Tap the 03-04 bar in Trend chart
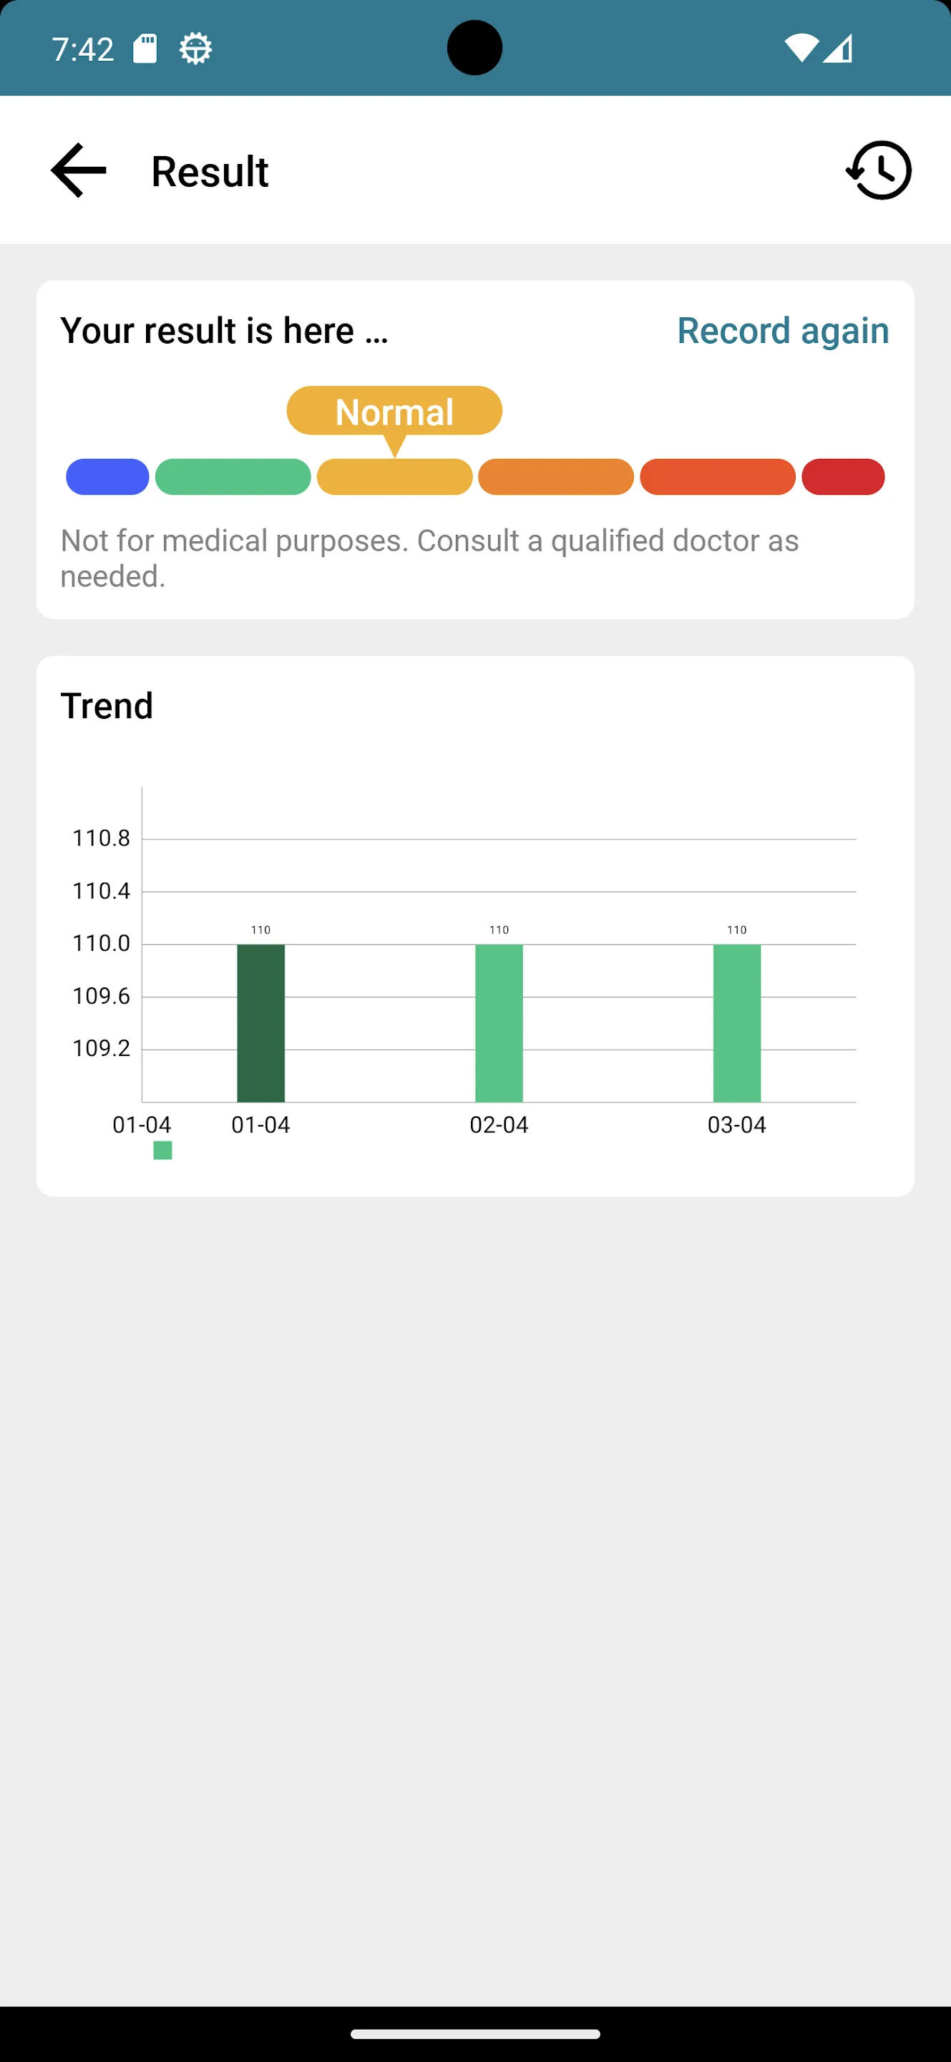Screen dimensions: 951x2062 [736, 1023]
